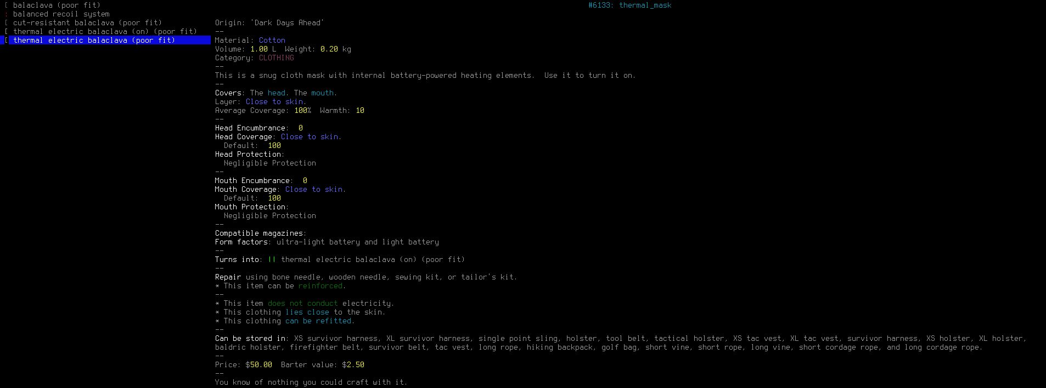Screen dimensions: 1046x388
Task: Click the Volume value '1.00'
Action: tap(259, 49)
